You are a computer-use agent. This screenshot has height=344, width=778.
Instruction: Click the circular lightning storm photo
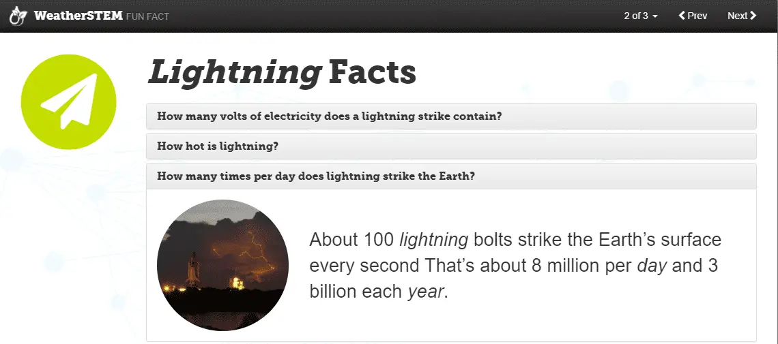(x=222, y=265)
